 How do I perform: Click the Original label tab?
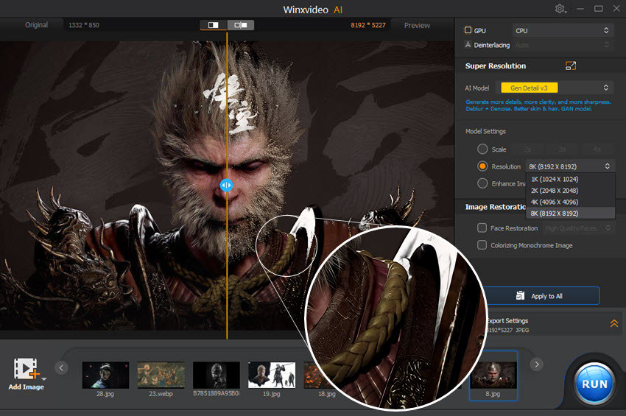coord(36,25)
